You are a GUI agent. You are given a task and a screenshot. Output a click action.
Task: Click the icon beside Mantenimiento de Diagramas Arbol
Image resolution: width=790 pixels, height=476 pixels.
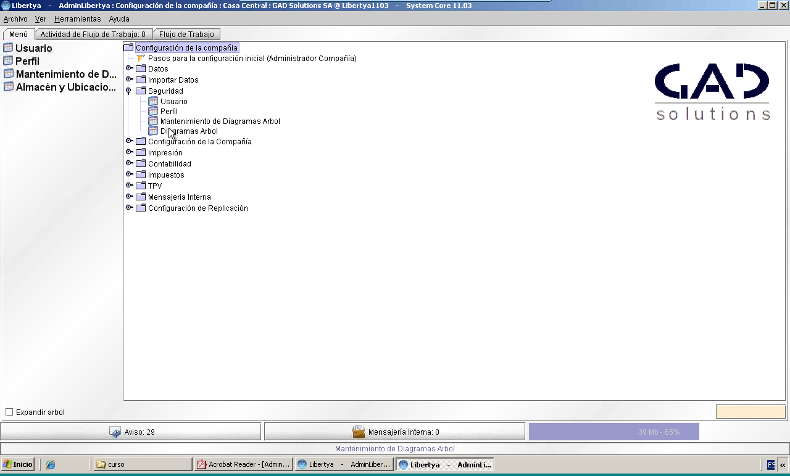(153, 121)
